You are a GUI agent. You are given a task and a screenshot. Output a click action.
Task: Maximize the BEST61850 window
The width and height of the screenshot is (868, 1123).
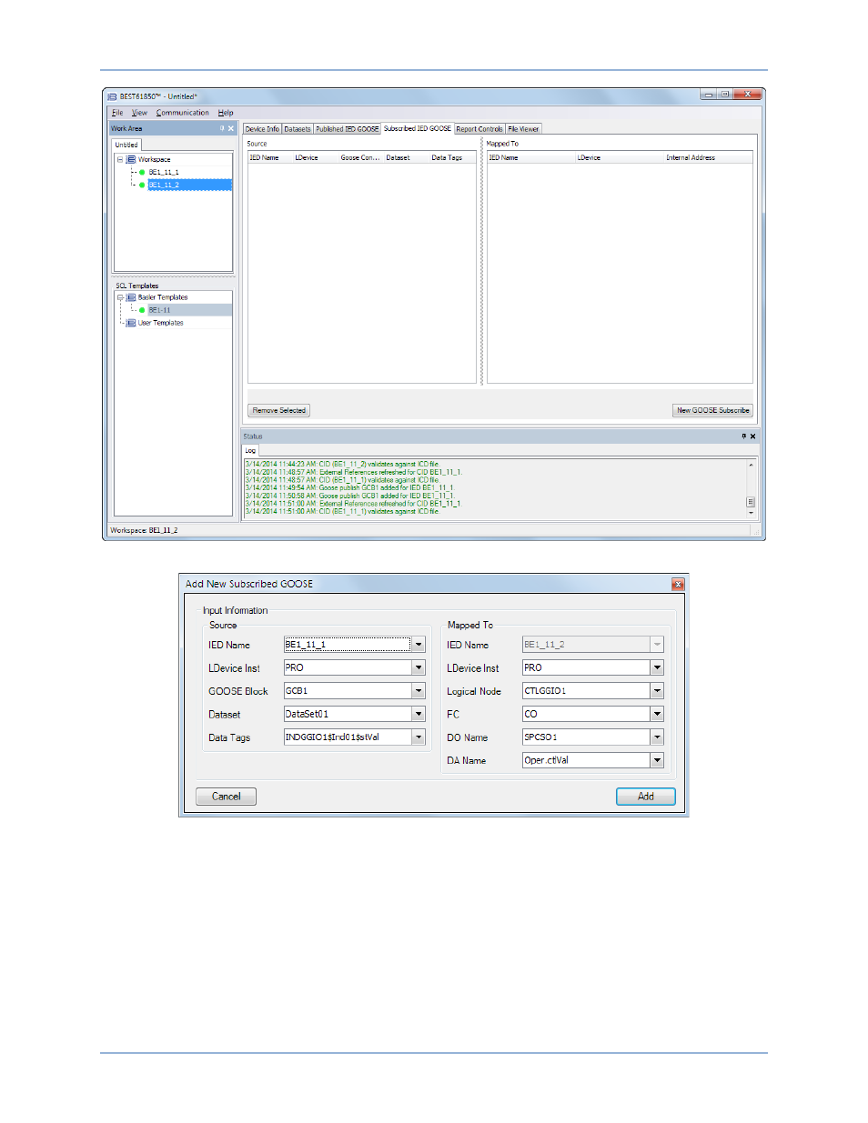coord(725,95)
